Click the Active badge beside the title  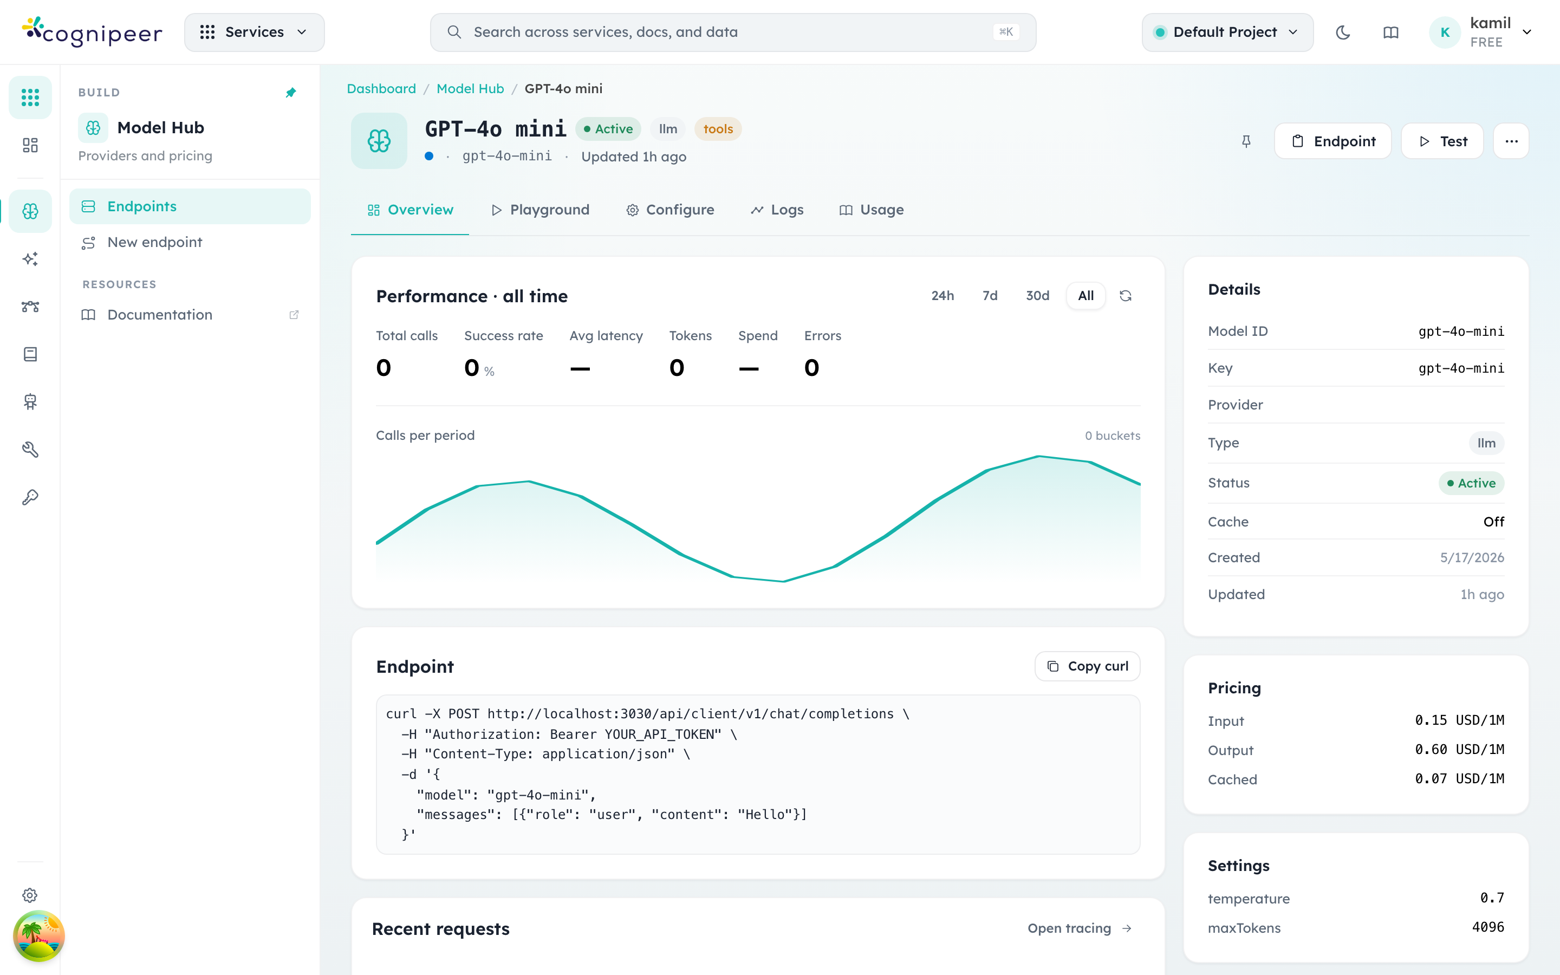[608, 129]
